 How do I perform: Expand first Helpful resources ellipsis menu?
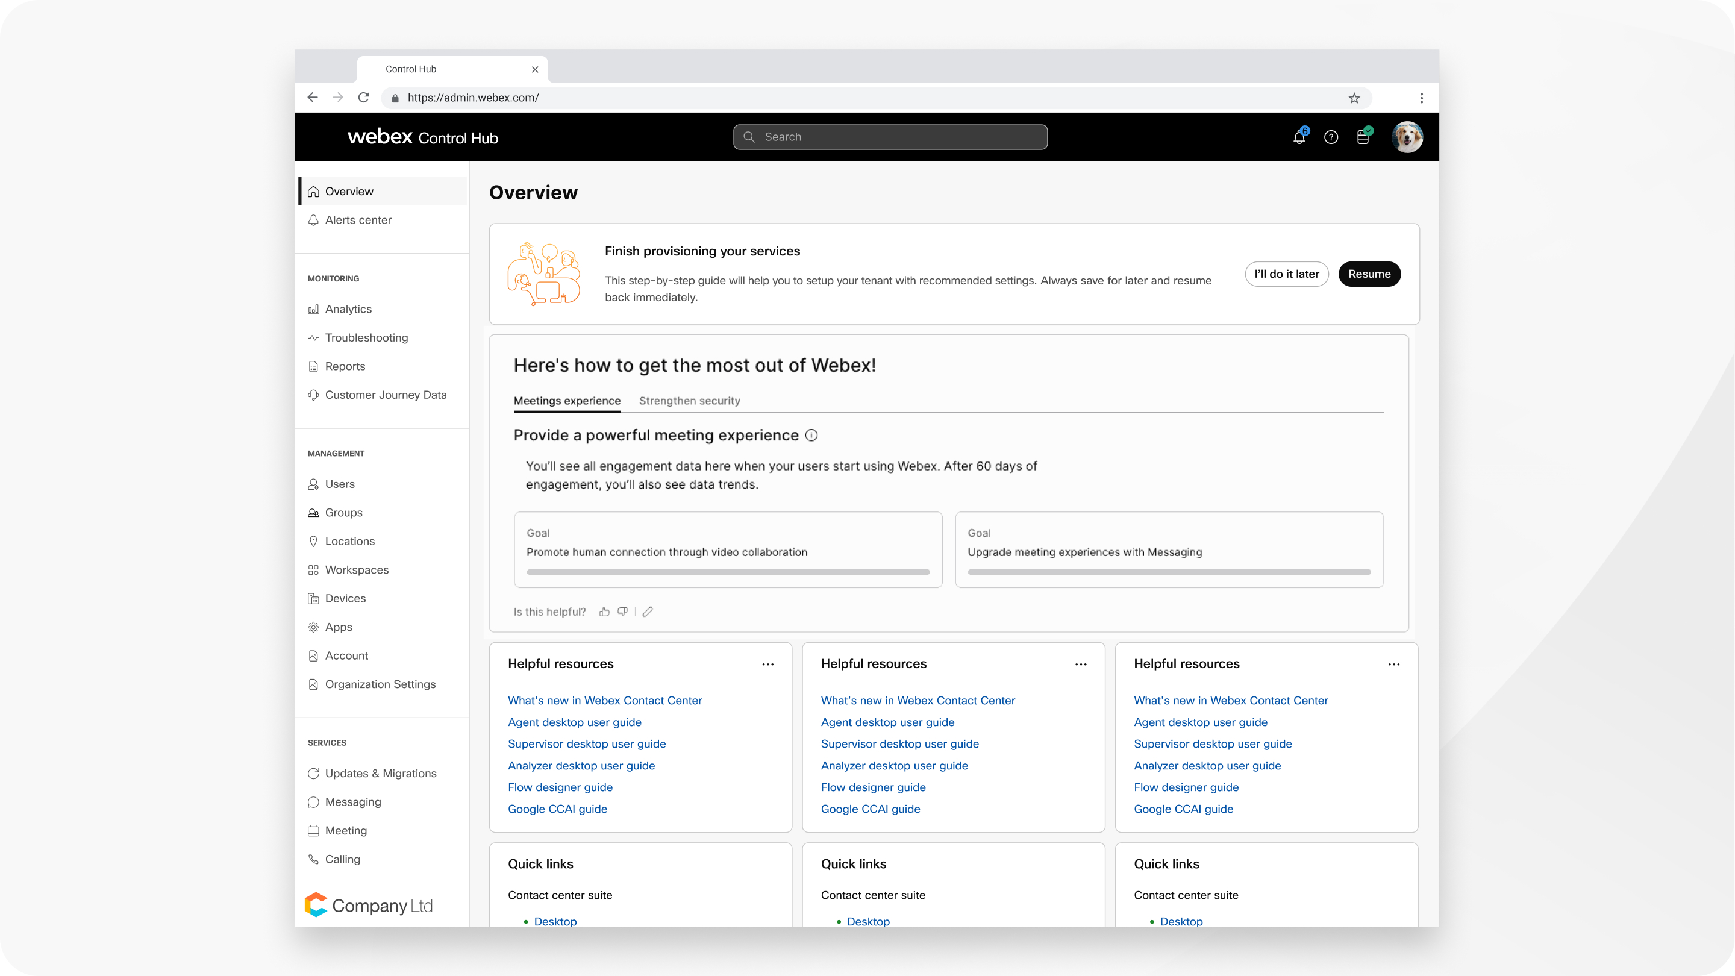pyautogui.click(x=767, y=664)
